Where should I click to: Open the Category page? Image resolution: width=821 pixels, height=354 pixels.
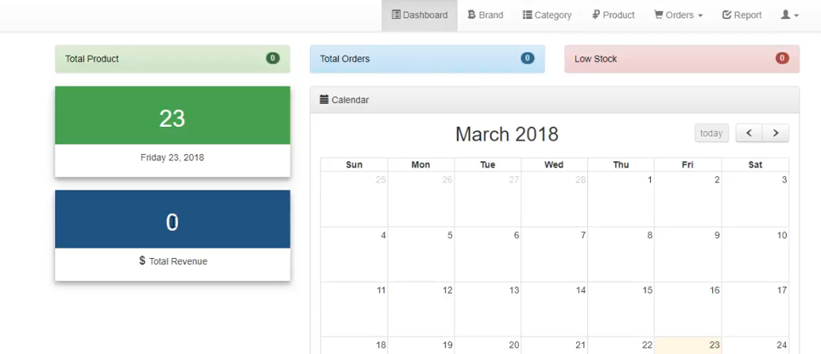click(547, 15)
